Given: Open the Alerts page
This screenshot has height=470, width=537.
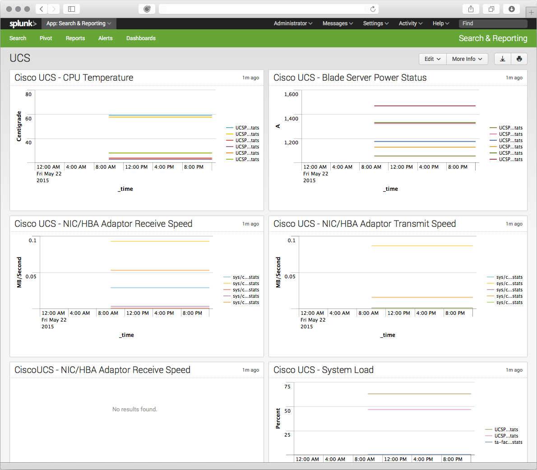Looking at the screenshot, I should pyautogui.click(x=105, y=38).
